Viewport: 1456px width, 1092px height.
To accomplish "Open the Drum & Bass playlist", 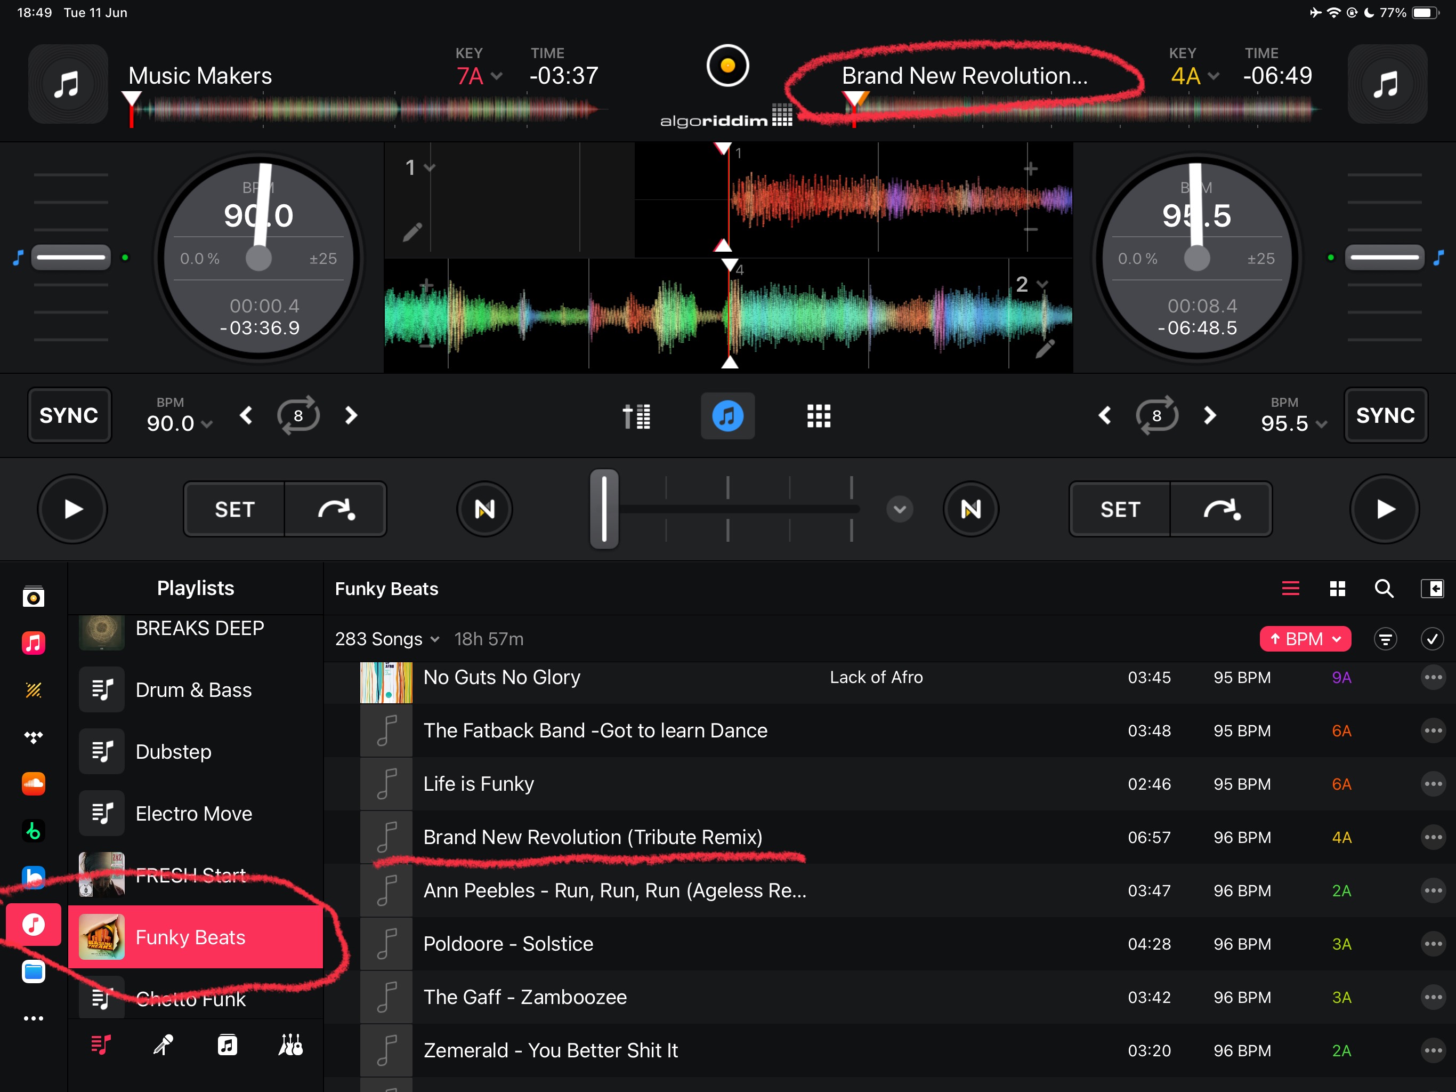I will click(x=196, y=689).
